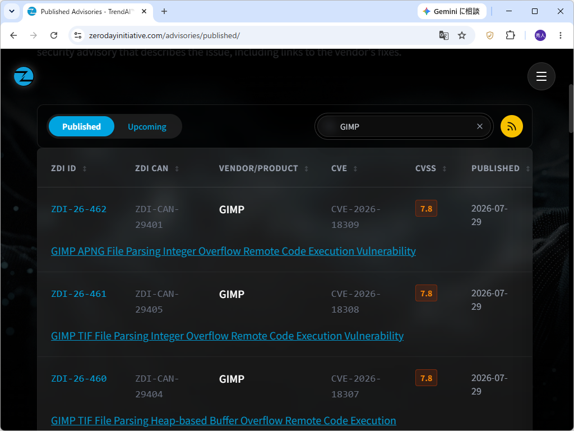Open advisory ZDI-26-460
The height and width of the screenshot is (431, 574).
click(78, 378)
